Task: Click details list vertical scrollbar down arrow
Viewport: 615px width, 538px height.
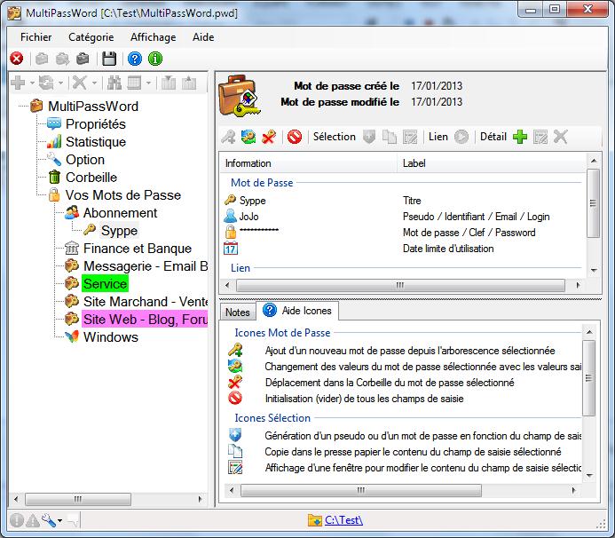Action: click(x=594, y=270)
